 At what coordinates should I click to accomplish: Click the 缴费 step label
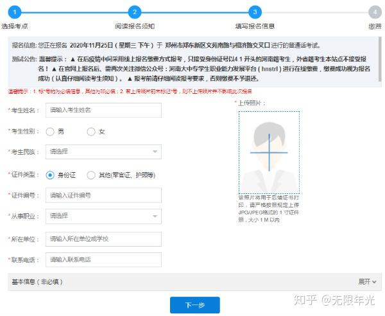(x=375, y=26)
